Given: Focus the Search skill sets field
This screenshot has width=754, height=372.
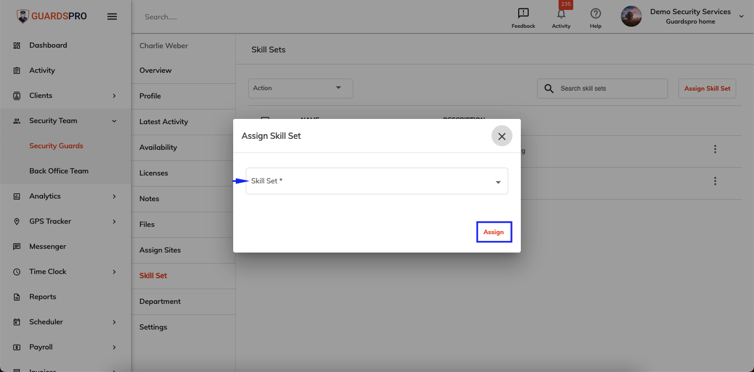Looking at the screenshot, I should [x=603, y=89].
